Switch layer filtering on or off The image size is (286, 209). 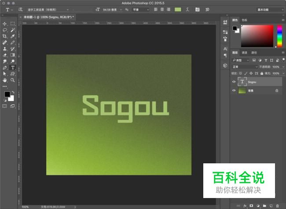coord(283,60)
